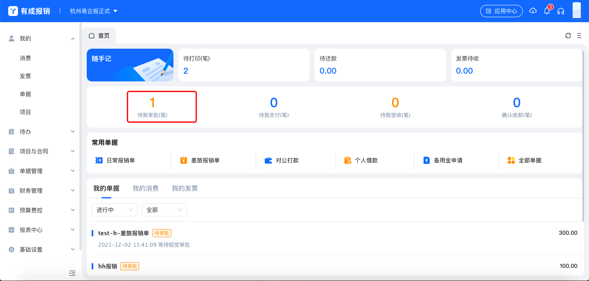Click the refresh icon beside tabs

[568, 36]
